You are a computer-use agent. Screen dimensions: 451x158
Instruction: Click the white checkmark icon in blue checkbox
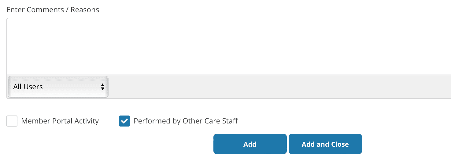(x=124, y=121)
